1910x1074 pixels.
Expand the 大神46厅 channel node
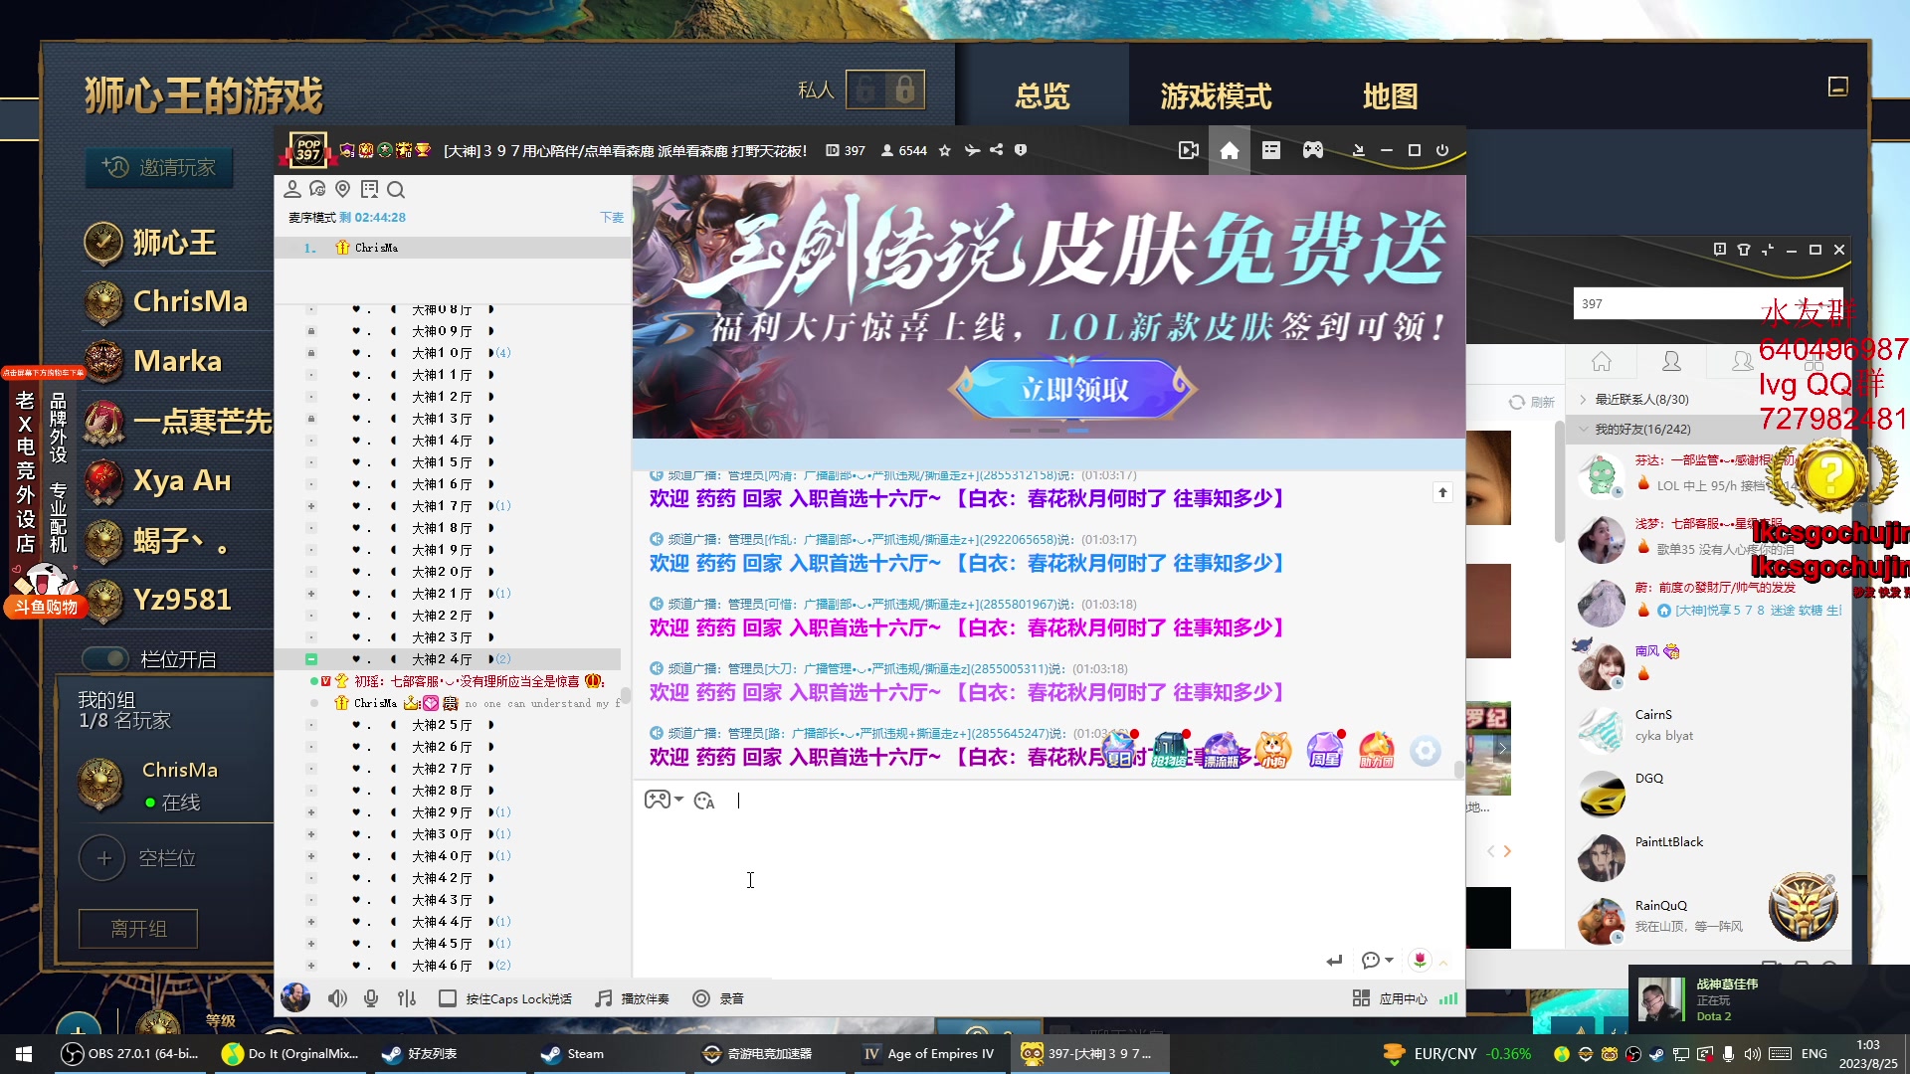(311, 966)
